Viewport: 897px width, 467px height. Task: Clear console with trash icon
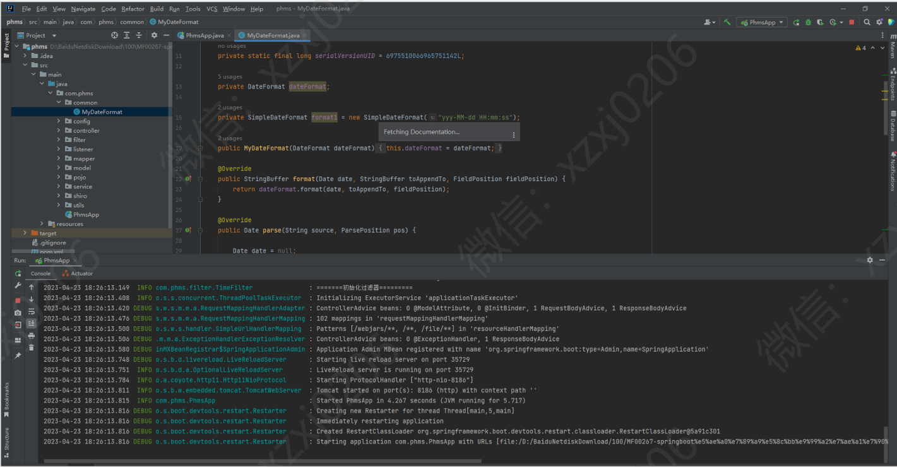(x=32, y=348)
